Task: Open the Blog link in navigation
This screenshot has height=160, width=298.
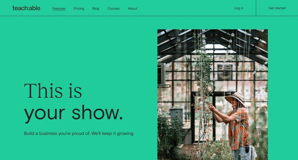Action: click(96, 9)
